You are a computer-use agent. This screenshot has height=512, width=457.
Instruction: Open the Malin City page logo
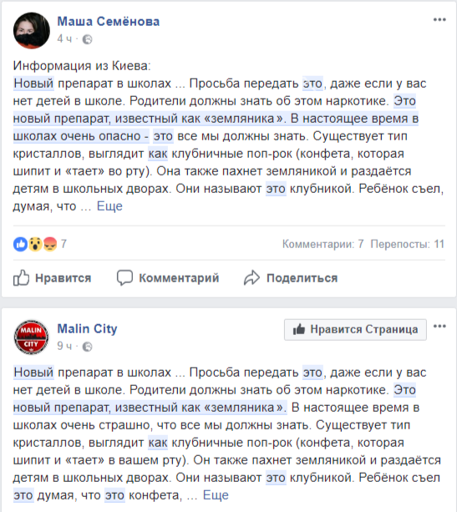[32, 337]
